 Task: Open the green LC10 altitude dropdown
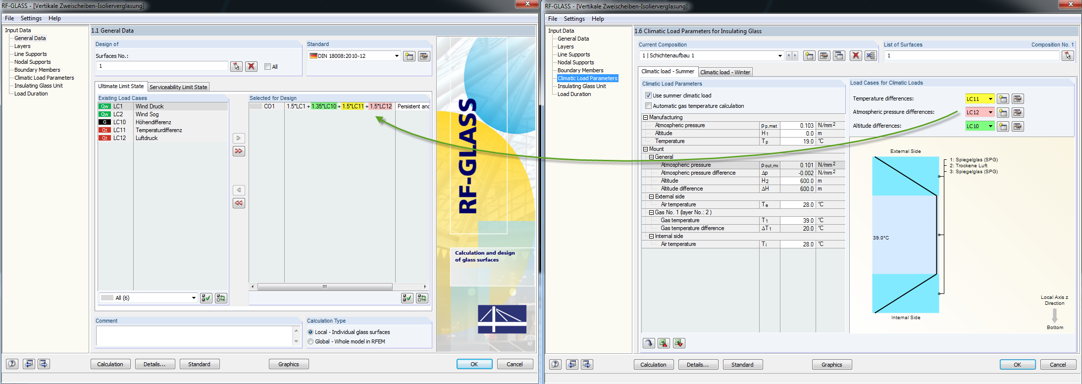(990, 126)
